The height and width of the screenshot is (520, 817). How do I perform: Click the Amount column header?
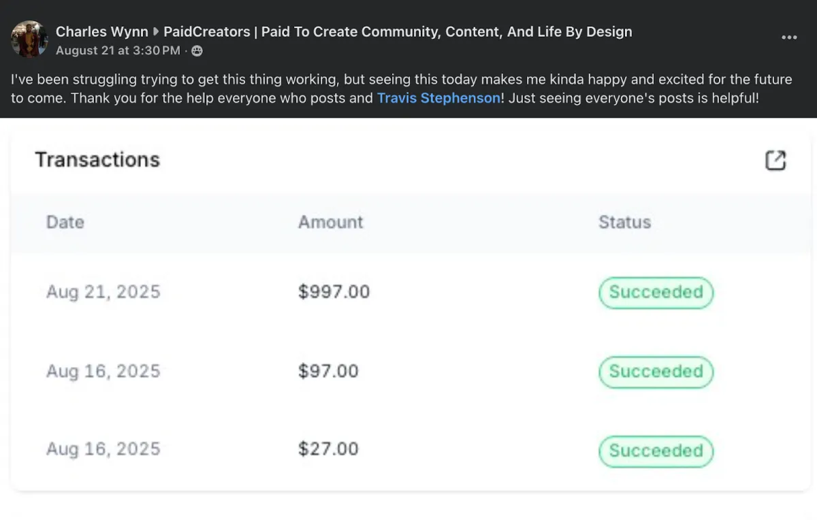(x=331, y=222)
